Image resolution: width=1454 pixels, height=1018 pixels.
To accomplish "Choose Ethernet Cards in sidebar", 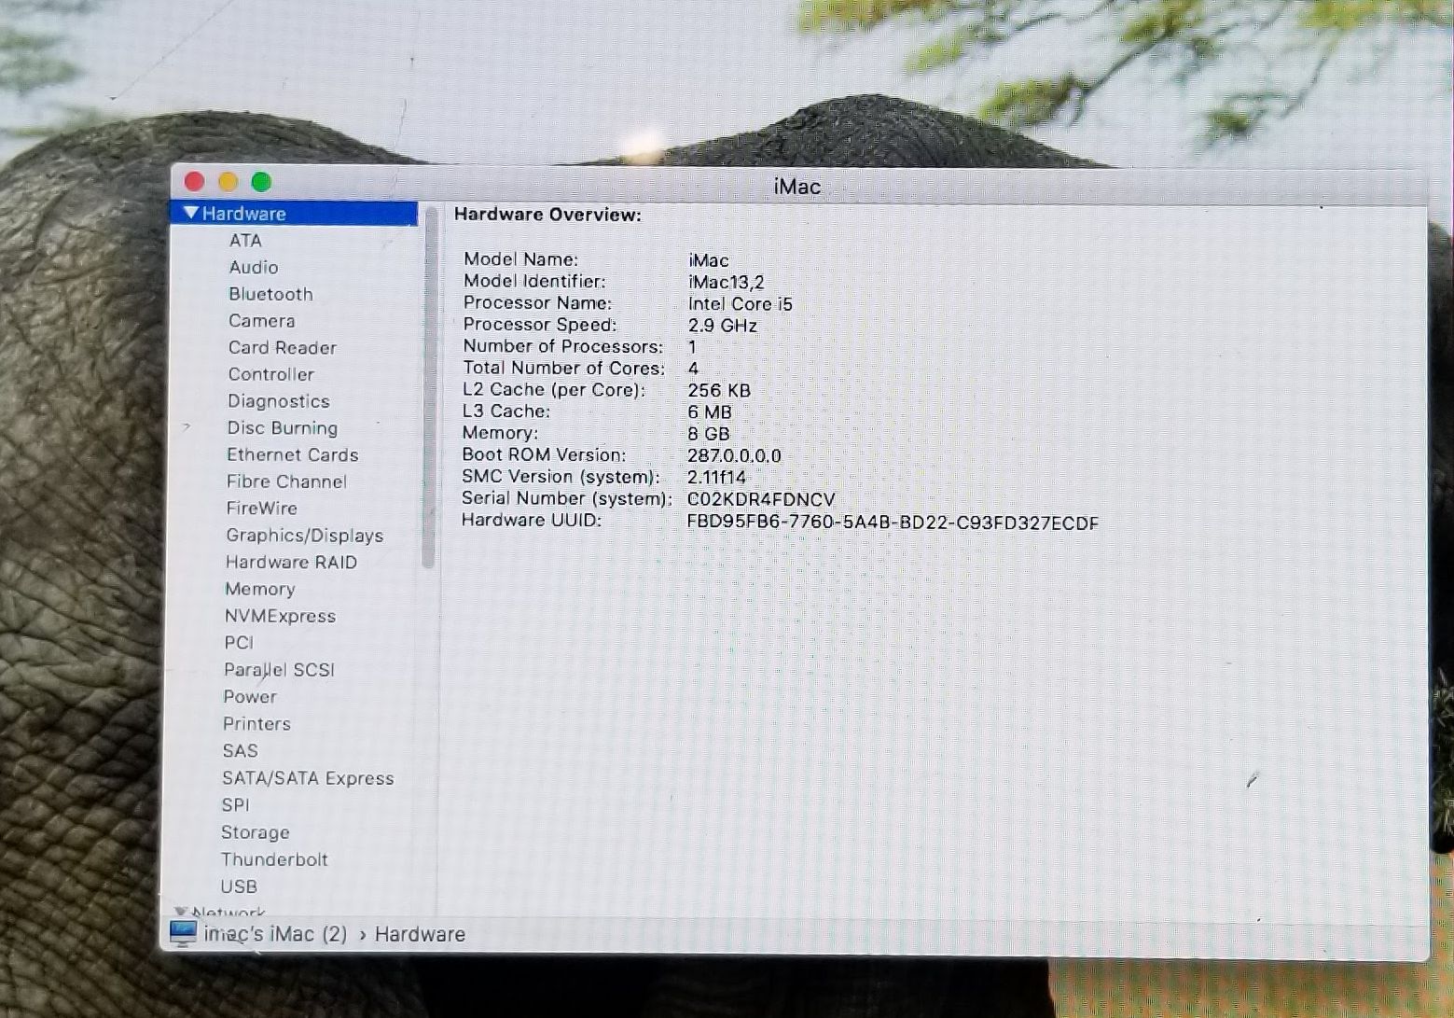I will 292,454.
